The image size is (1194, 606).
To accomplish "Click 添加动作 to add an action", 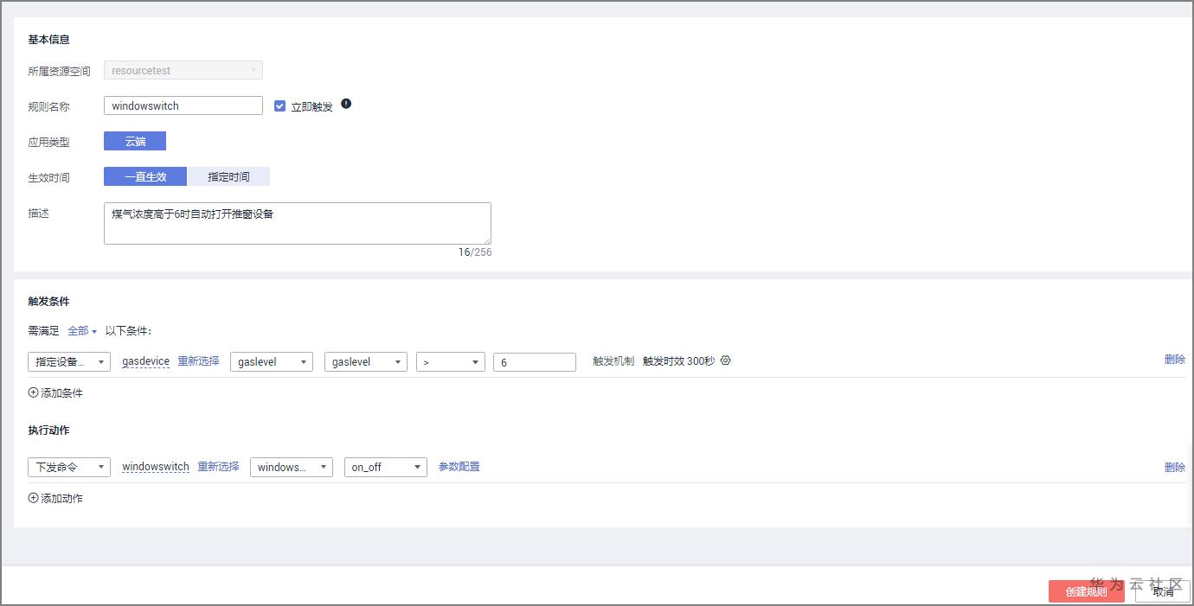I will click(x=62, y=498).
